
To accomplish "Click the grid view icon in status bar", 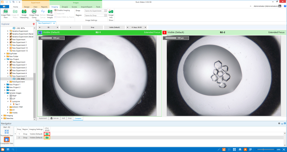I will pos(235,149).
